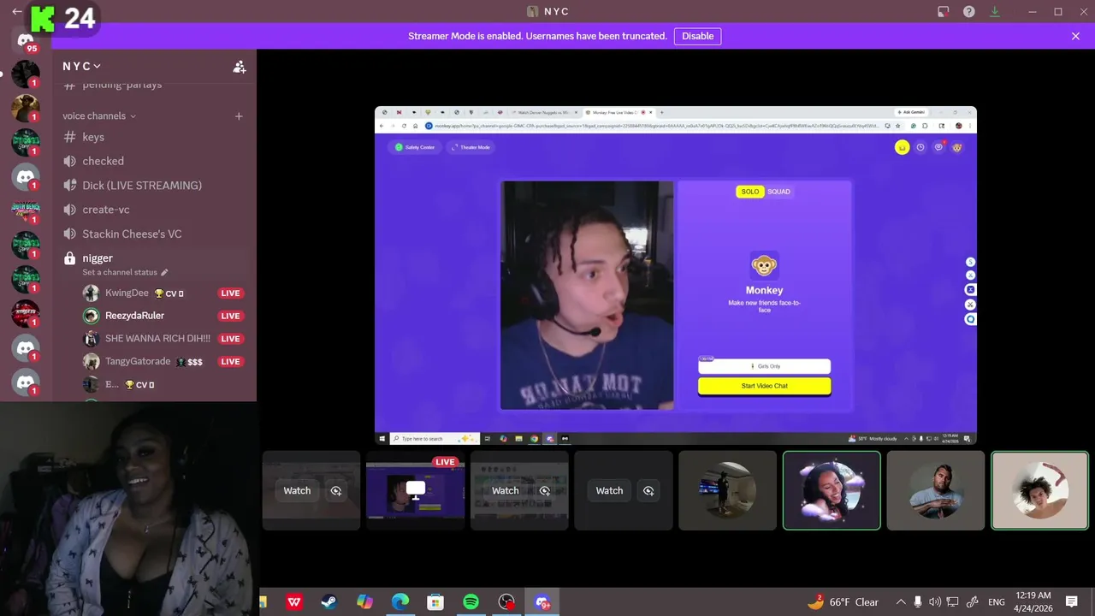Focus the participant tile with man in white shirt
1095x616 pixels.
click(935, 490)
